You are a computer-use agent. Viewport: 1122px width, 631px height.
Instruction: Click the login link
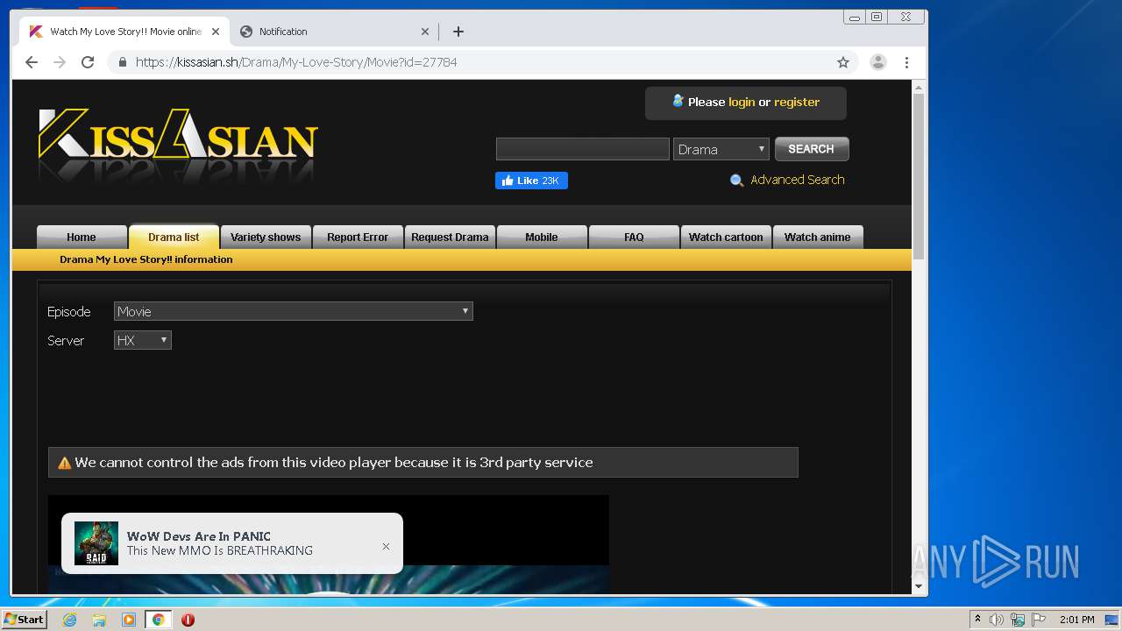tap(742, 102)
